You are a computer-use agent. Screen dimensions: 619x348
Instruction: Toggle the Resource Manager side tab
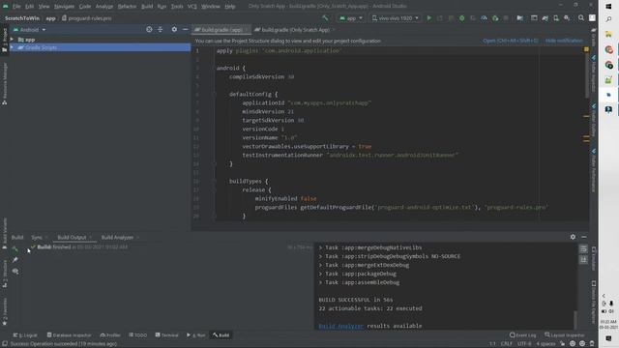pyautogui.click(x=4, y=84)
